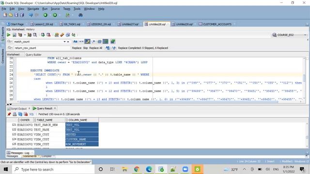Switch to the CUSTOMER_ACCOUNTS tab
The height and width of the screenshot is (174, 310).
(217, 24)
